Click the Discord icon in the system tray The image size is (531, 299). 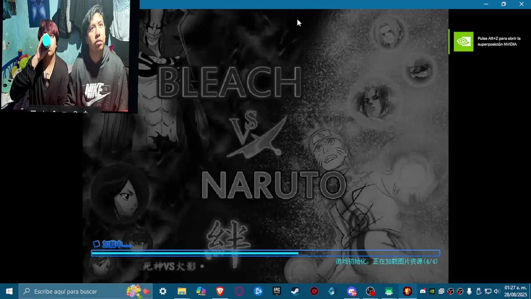pyautogui.click(x=423, y=292)
